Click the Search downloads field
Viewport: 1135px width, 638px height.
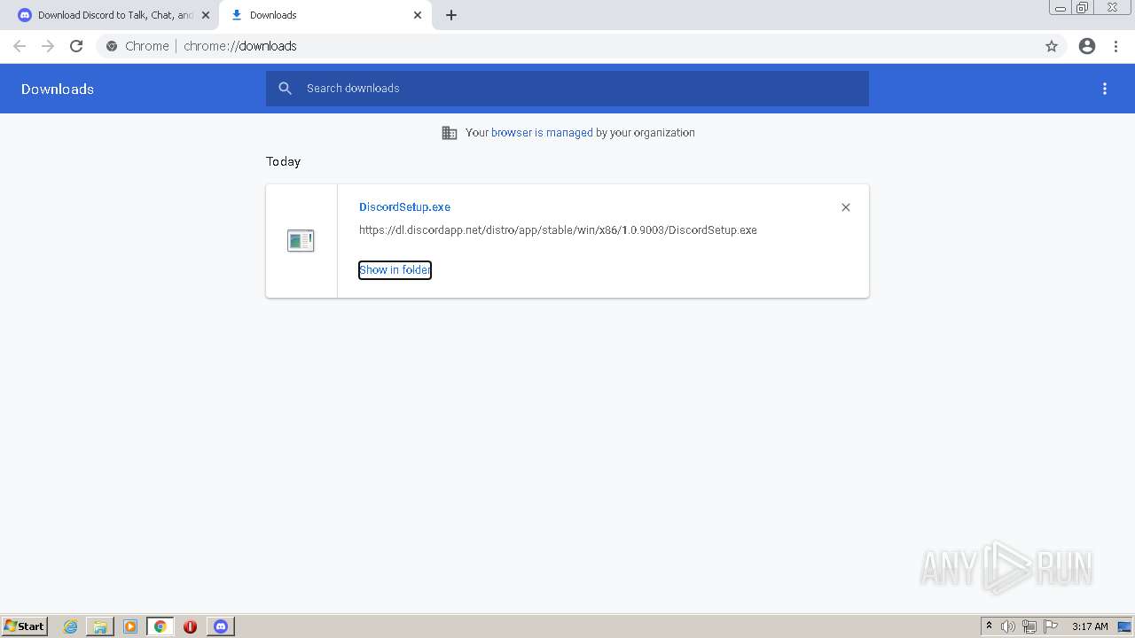(567, 89)
